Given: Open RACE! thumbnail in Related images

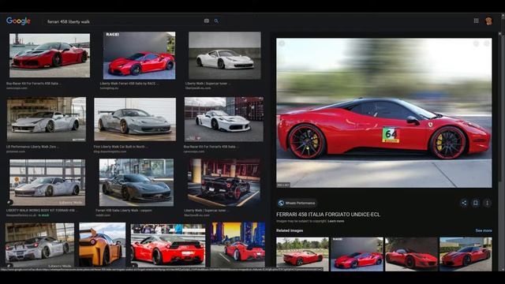Looking at the screenshot, I should (x=357, y=254).
